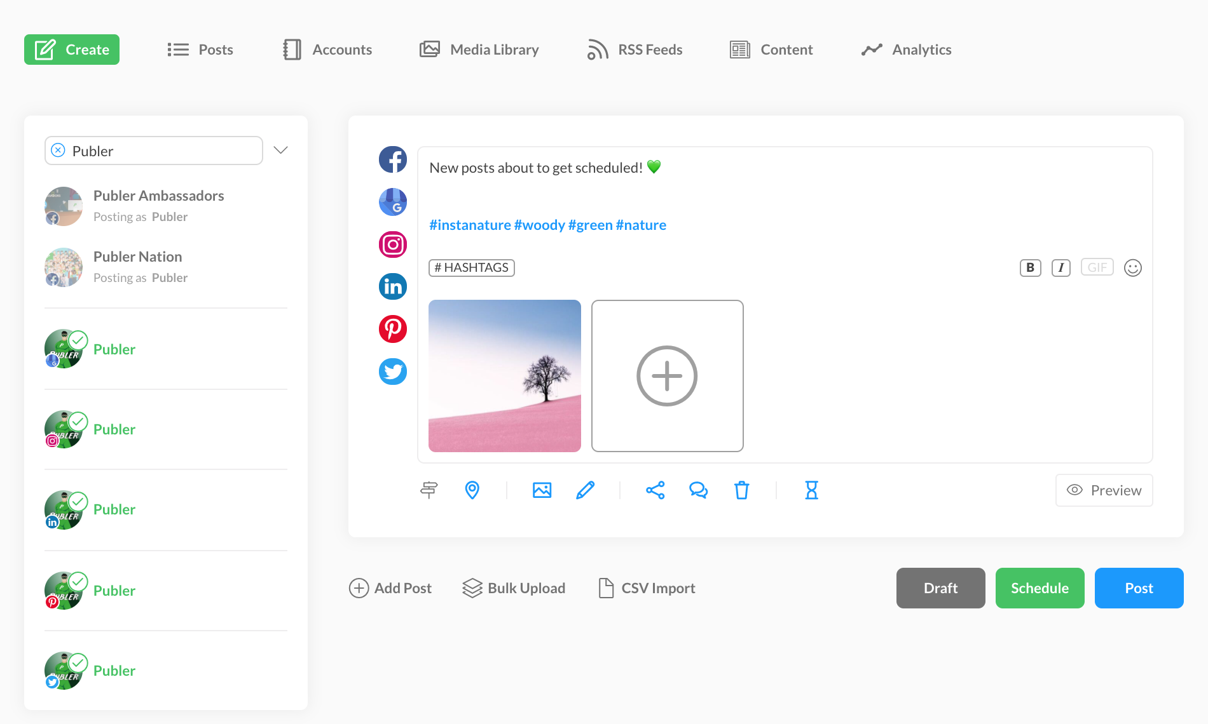Select the Instagram network icon
The image size is (1208, 724).
coord(392,244)
